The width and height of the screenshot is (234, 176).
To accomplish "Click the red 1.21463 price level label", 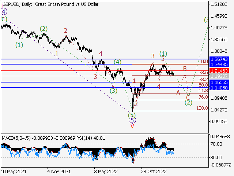I will pos(219,71).
